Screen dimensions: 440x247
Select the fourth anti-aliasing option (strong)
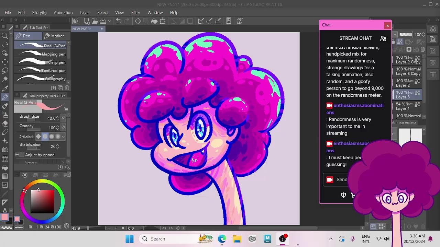(x=58, y=137)
